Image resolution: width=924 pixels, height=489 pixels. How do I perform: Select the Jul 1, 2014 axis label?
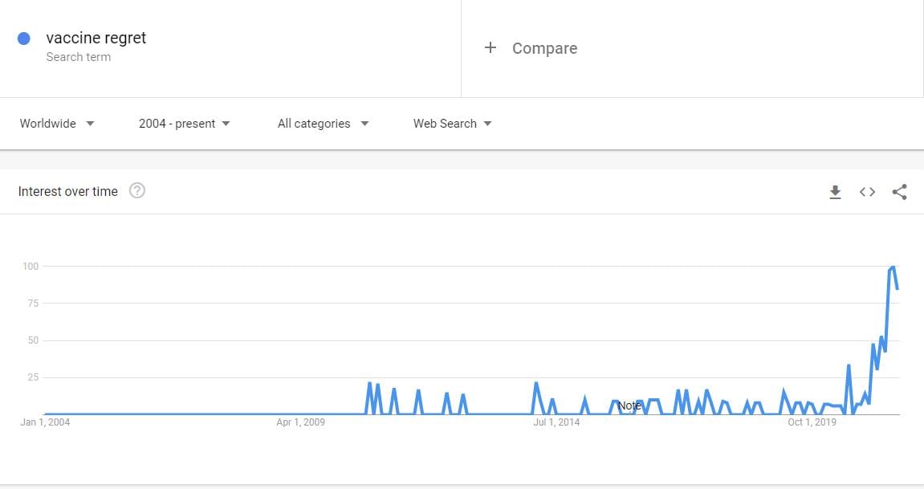556,422
